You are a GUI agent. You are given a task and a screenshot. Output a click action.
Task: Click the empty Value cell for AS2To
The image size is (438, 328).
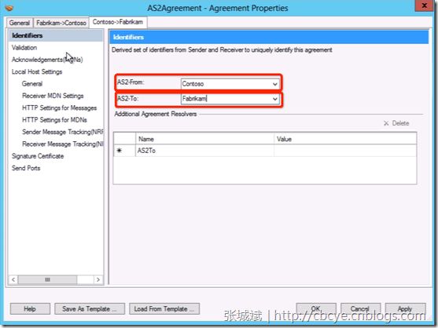[x=345, y=151]
